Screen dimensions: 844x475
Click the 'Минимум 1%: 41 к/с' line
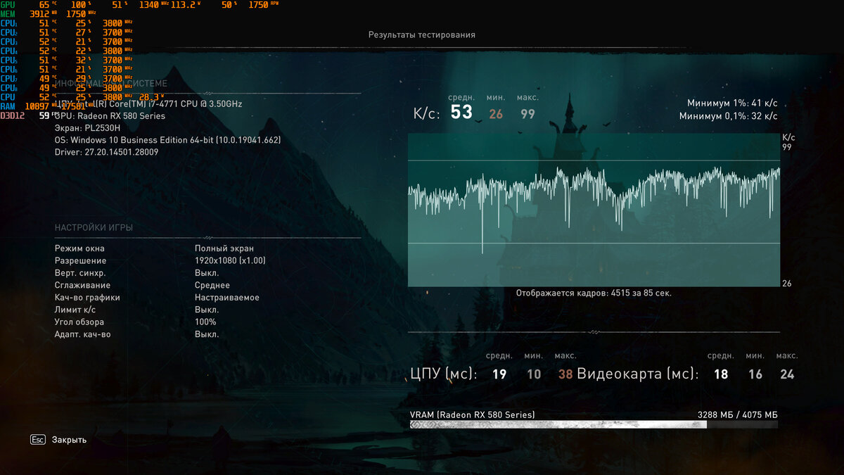[x=733, y=103]
